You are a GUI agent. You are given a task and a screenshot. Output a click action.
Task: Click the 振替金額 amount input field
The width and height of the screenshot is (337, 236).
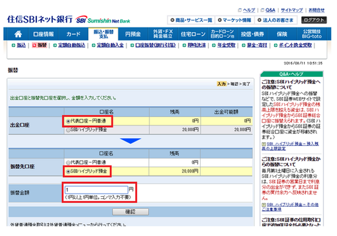coord(97,190)
